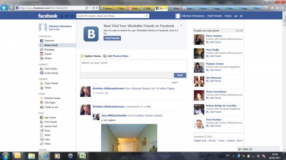Expand the More footer dropdown
Image resolution: width=286 pixels, height=160 pixels.
240,141
